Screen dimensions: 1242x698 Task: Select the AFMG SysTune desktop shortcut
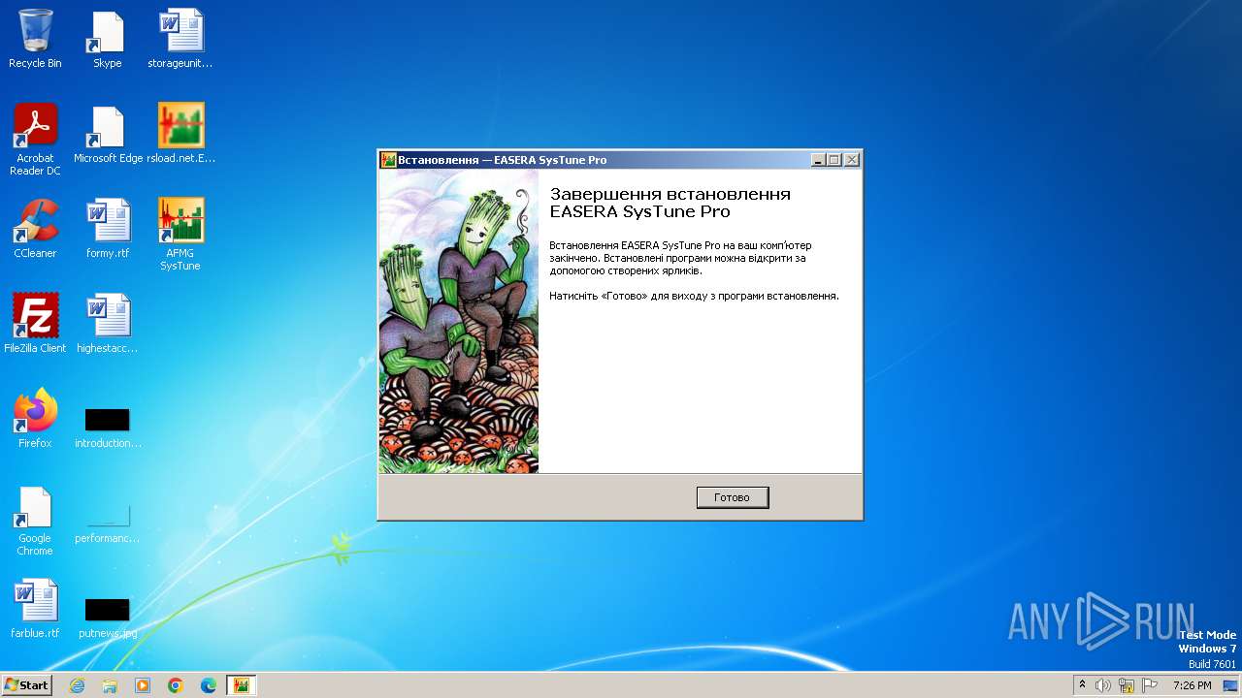[180, 235]
